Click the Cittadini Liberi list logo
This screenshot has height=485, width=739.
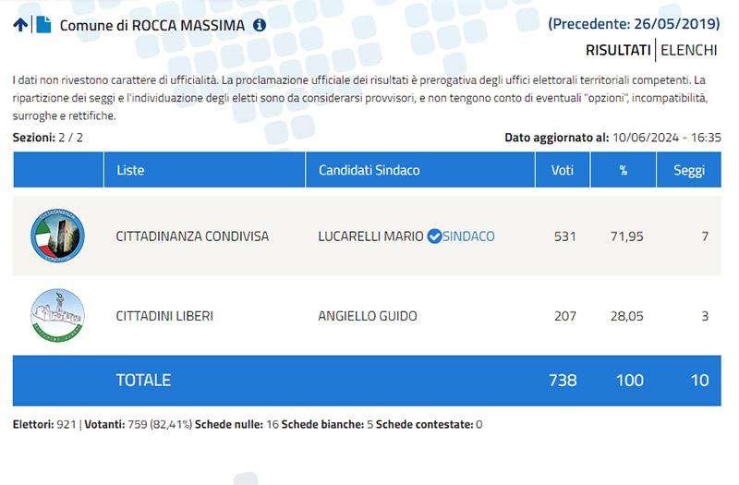57,315
